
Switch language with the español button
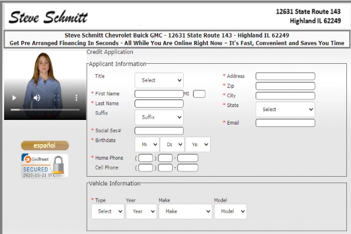pyautogui.click(x=44, y=145)
